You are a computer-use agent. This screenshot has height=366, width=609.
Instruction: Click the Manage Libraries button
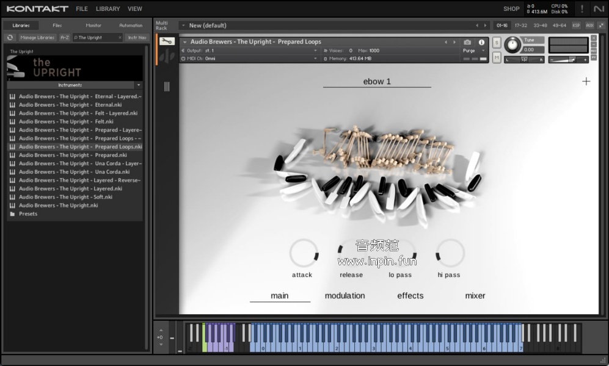pos(37,38)
